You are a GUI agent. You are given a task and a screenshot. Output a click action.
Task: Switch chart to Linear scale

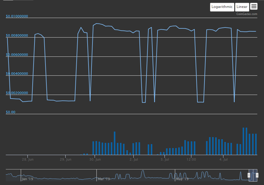[242, 7]
